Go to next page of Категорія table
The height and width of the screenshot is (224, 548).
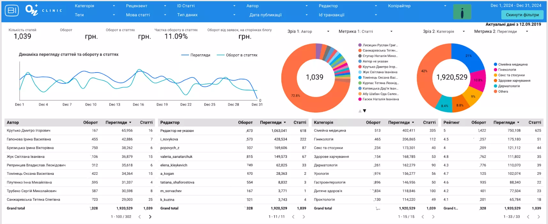click(433, 217)
